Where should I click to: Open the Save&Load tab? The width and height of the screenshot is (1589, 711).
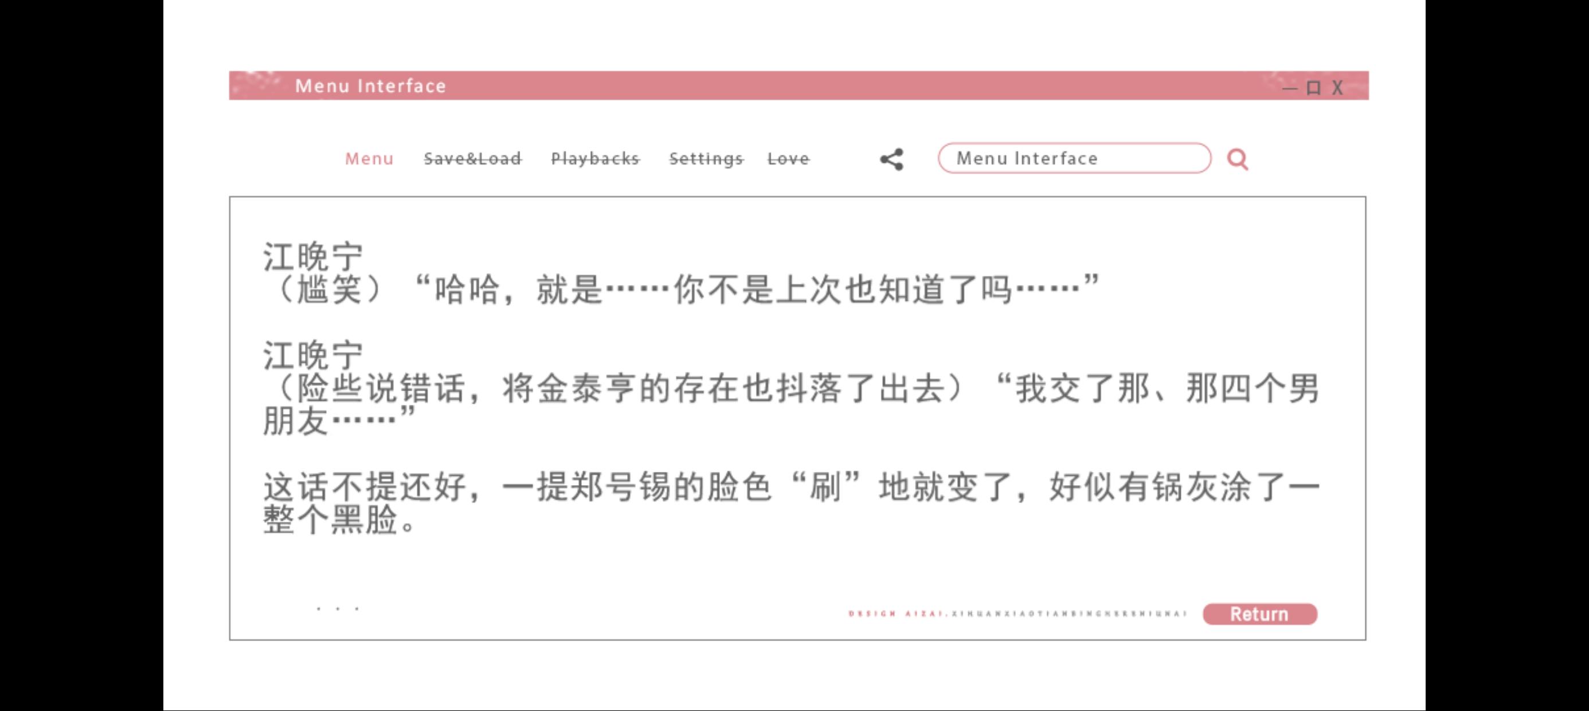point(472,159)
